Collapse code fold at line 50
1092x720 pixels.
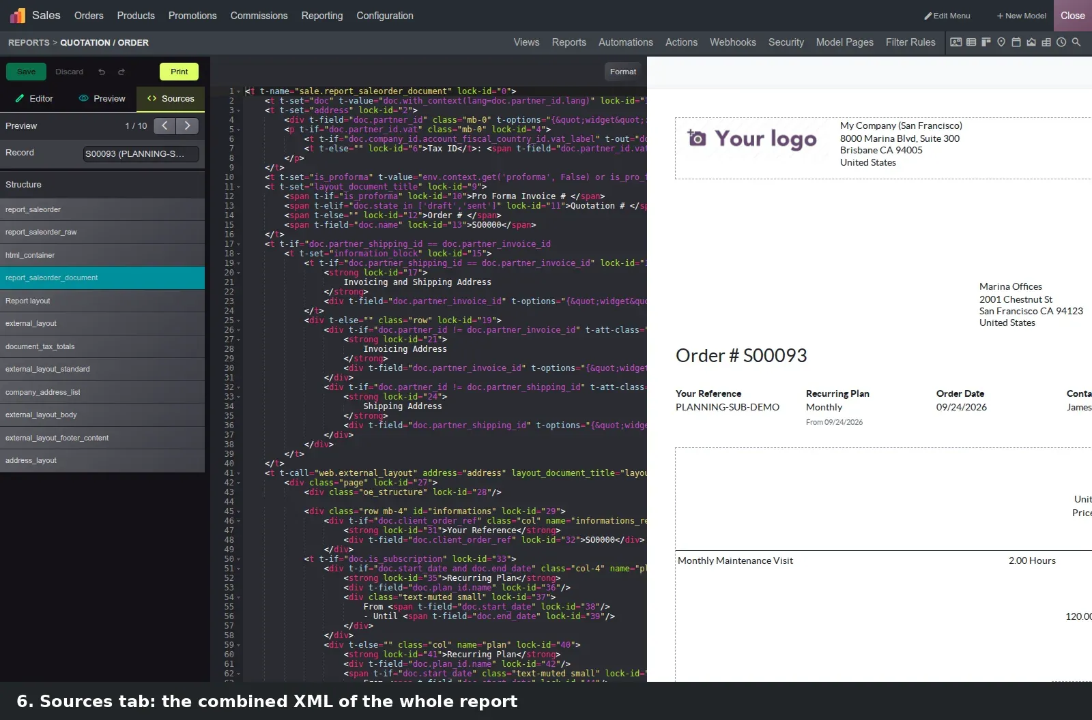tap(239, 559)
